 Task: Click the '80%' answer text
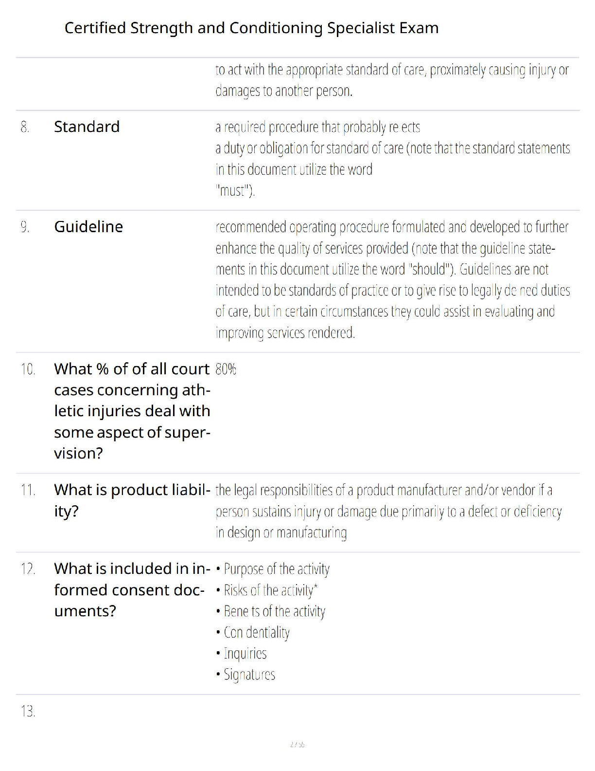[226, 369]
